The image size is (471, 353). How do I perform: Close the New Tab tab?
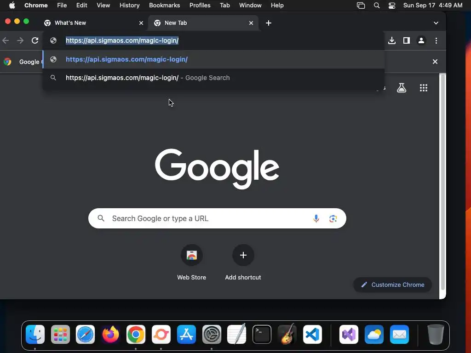point(251,23)
